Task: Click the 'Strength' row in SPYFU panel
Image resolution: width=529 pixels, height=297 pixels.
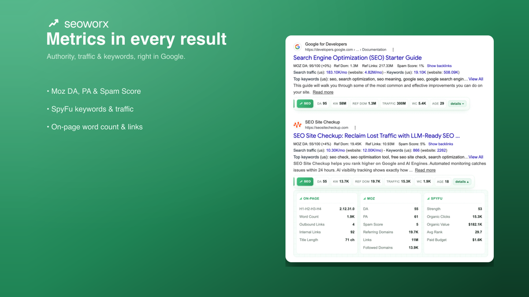Action: (454, 209)
